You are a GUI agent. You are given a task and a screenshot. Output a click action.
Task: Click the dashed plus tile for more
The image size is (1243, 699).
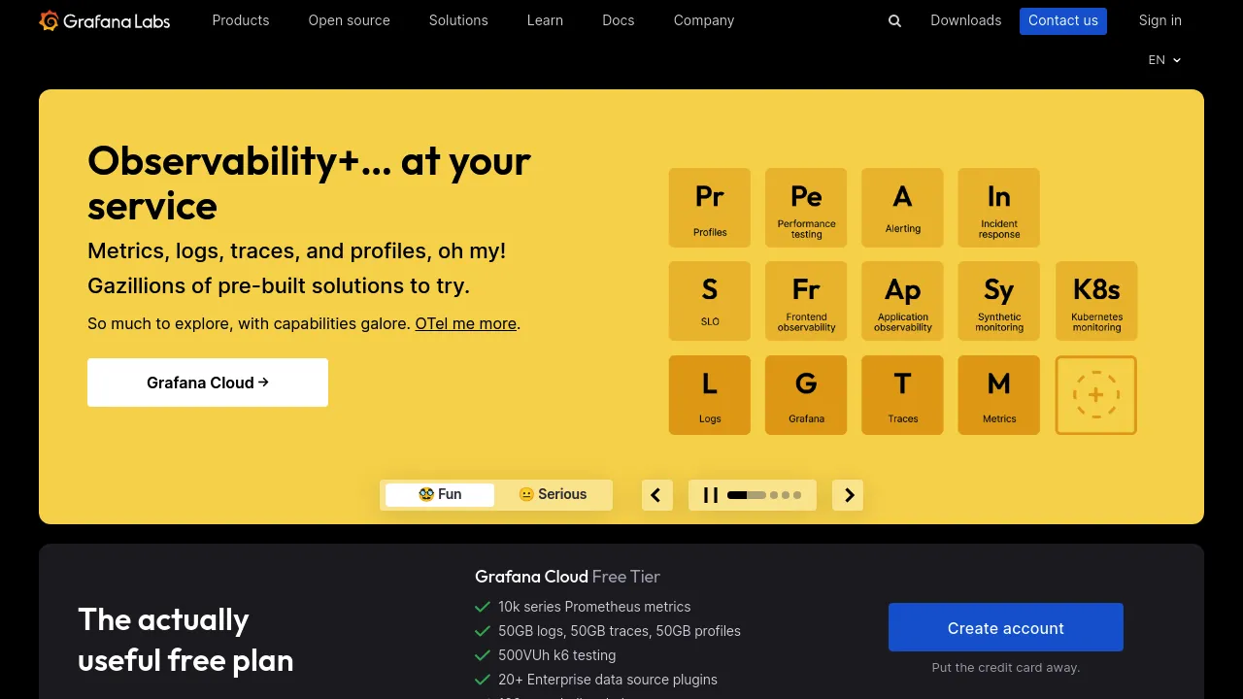(x=1096, y=395)
